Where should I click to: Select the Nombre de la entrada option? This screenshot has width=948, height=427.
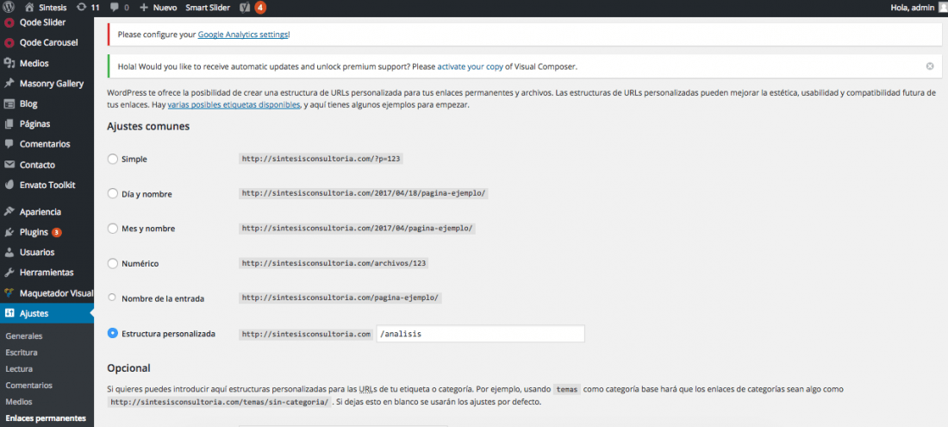pyautogui.click(x=112, y=298)
